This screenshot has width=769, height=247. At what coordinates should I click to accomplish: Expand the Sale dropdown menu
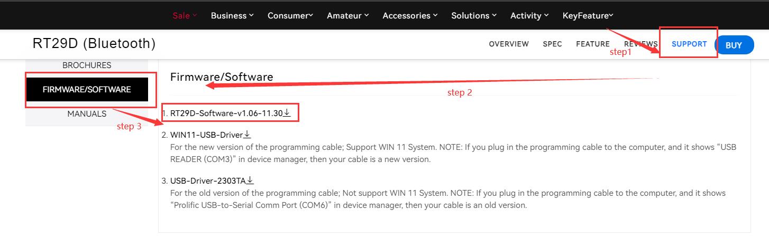tap(185, 15)
